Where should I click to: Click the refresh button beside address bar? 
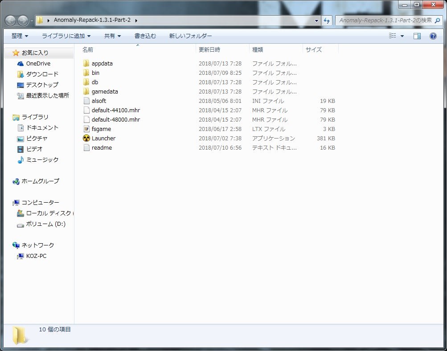(x=327, y=20)
